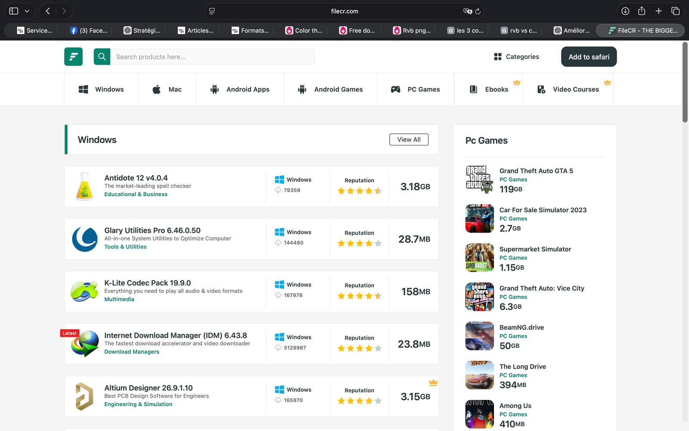689x431 pixels.
Task: Switch to the 'rvb vs c...' browser tab
Action: click(519, 31)
